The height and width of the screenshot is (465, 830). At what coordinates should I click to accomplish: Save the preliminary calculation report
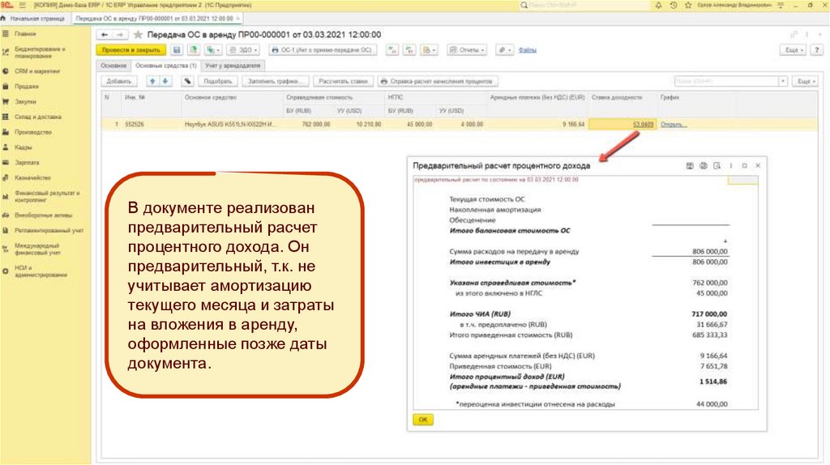pyautogui.click(x=689, y=165)
